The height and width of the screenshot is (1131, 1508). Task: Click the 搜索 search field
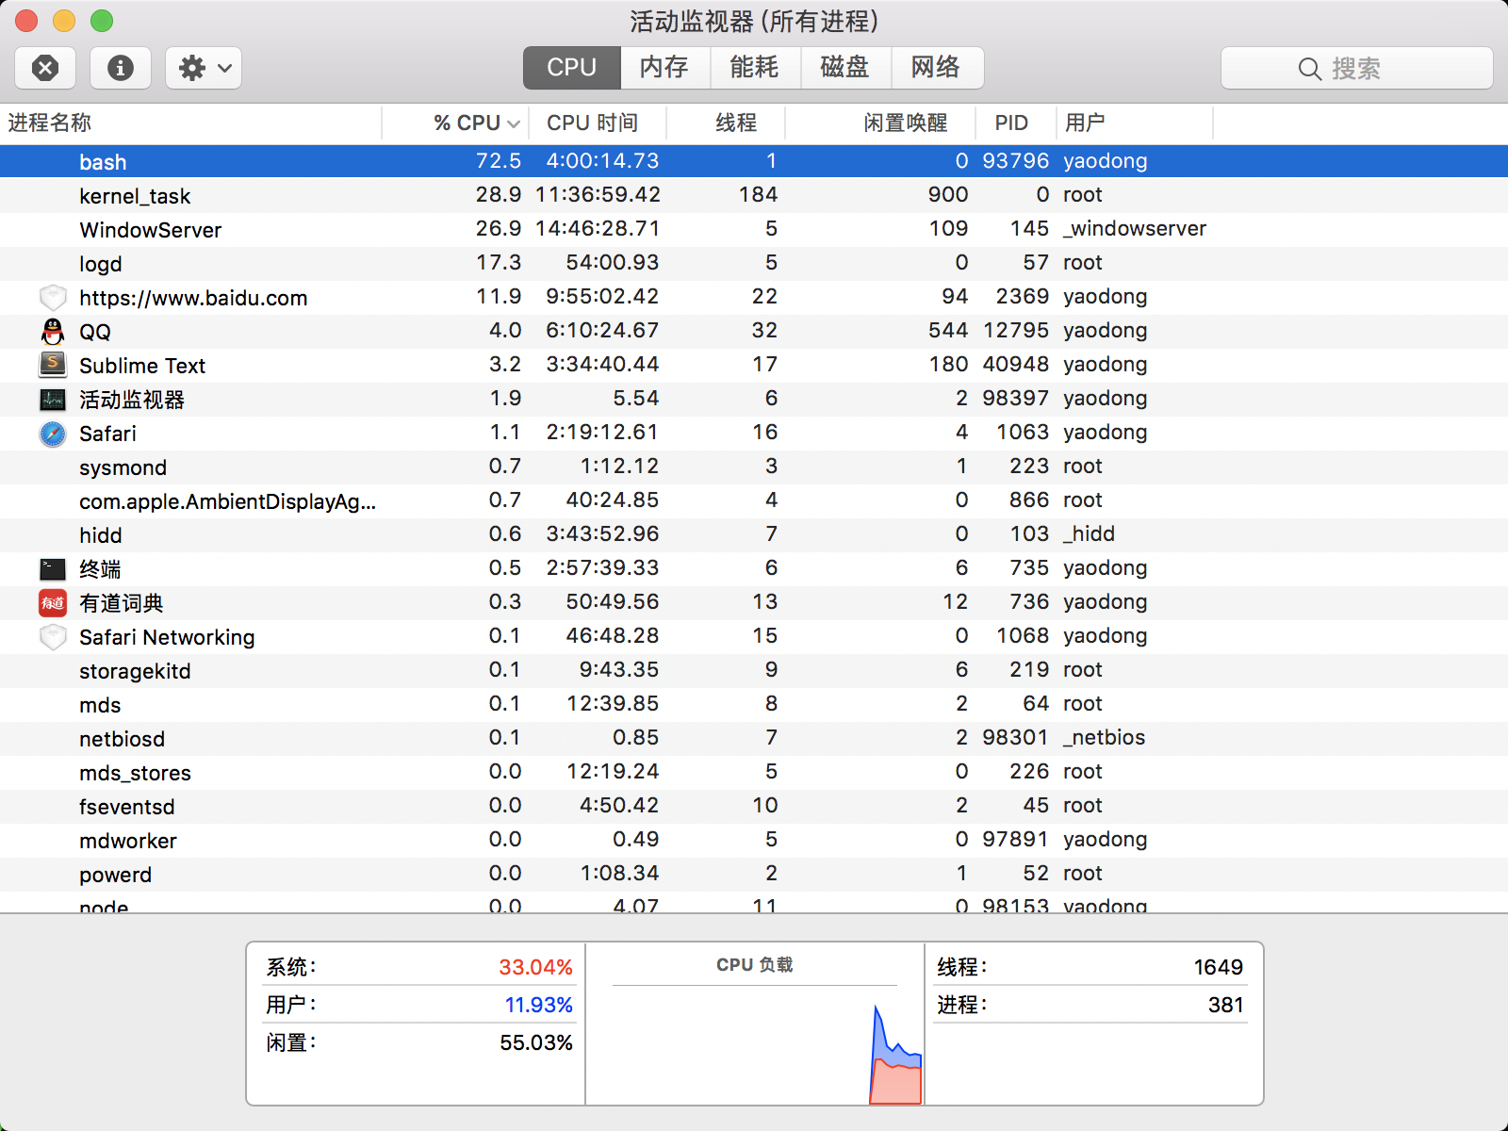[1357, 68]
